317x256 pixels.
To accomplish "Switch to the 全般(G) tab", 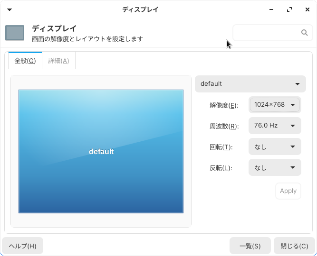I will pyautogui.click(x=25, y=61).
